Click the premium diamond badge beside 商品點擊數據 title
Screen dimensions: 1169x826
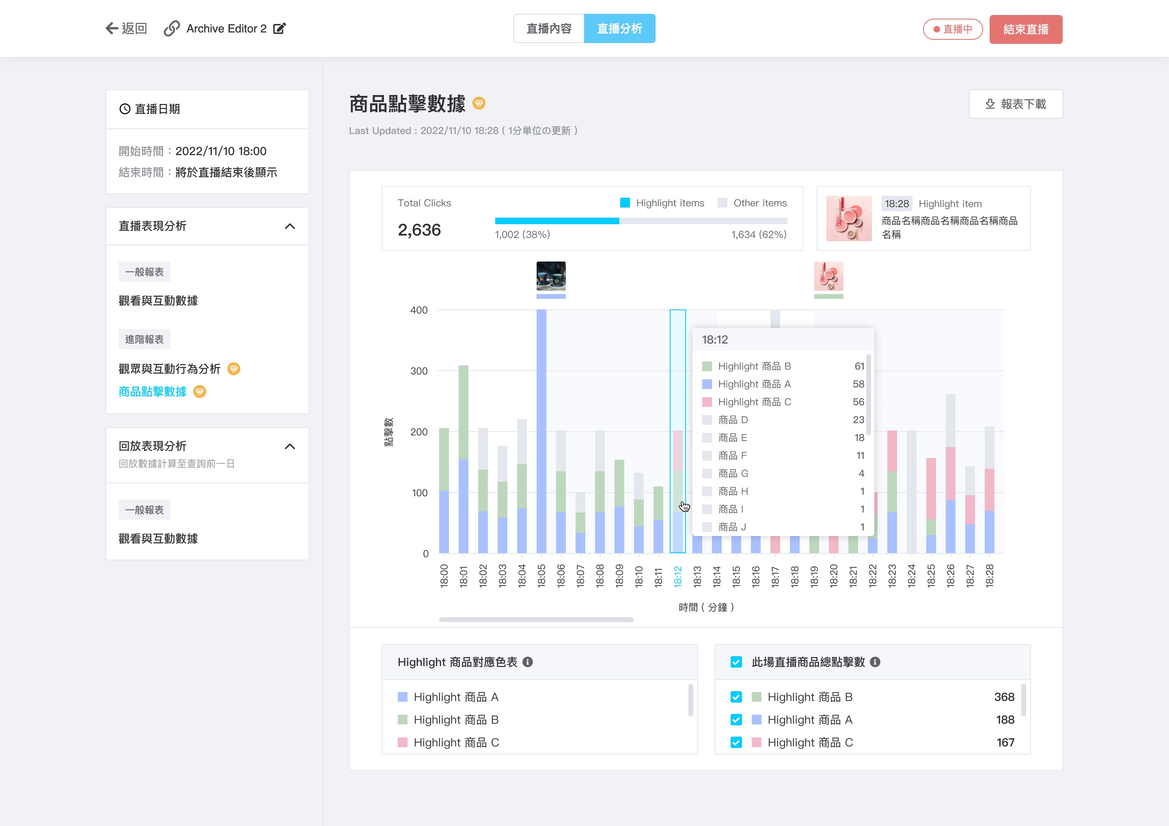click(479, 104)
